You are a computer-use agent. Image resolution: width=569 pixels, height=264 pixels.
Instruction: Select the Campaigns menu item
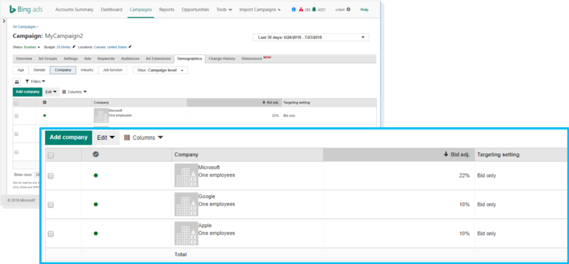point(141,10)
